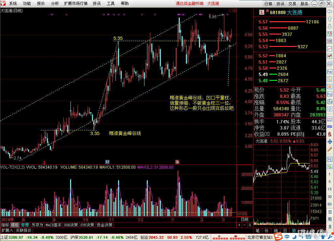
Task: Click the F5 chart switch icon
Action: 329,159
